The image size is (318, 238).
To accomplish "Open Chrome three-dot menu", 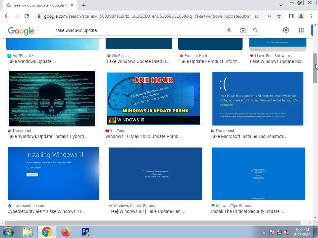I will (x=311, y=16).
